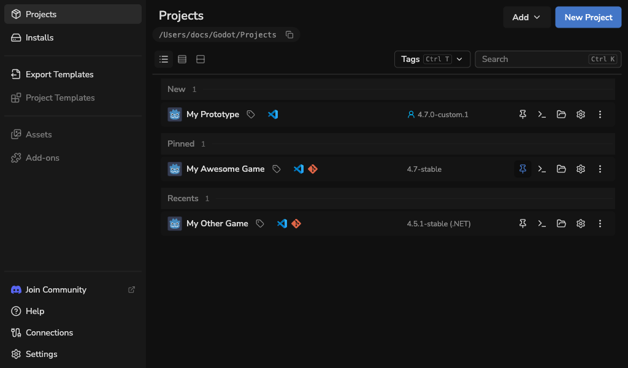Click the external link icon beside Join Community
This screenshot has width=628, height=368.
[131, 289]
